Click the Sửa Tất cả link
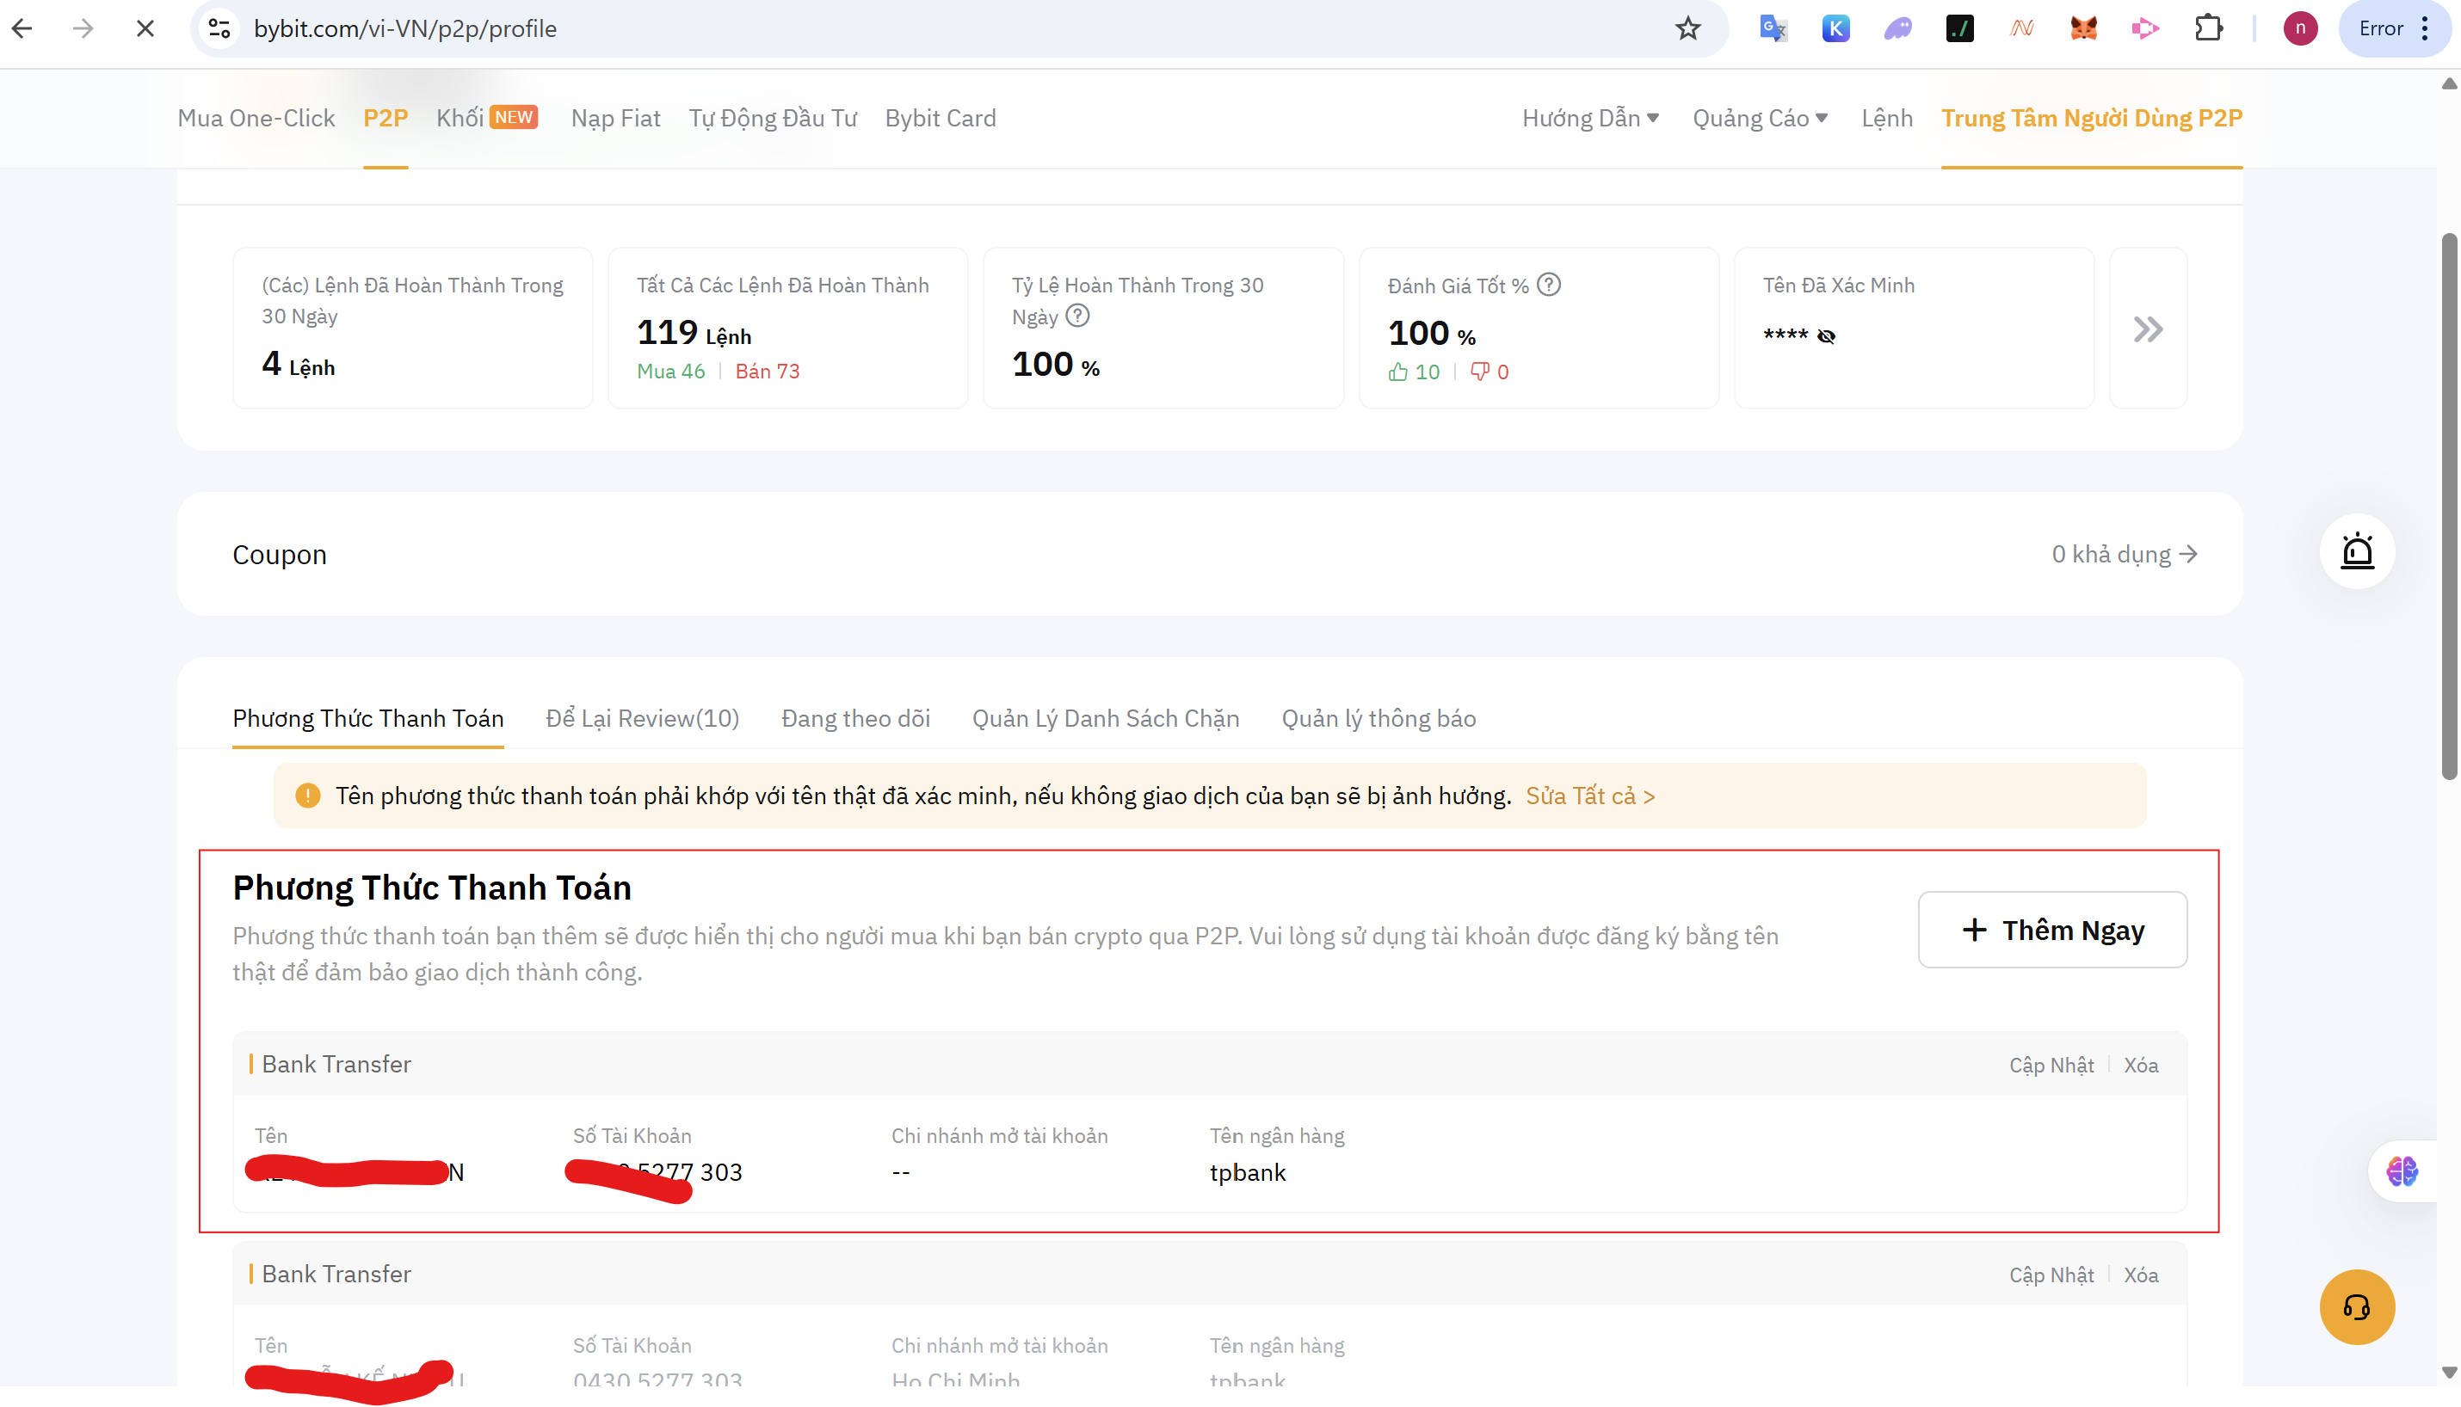The image size is (2461, 1407). click(x=1590, y=796)
